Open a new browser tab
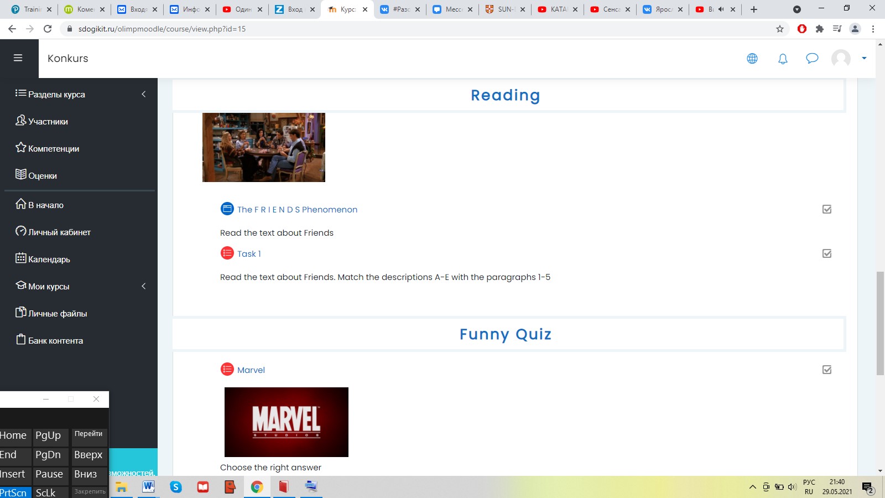Image resolution: width=885 pixels, height=498 pixels. tap(754, 9)
